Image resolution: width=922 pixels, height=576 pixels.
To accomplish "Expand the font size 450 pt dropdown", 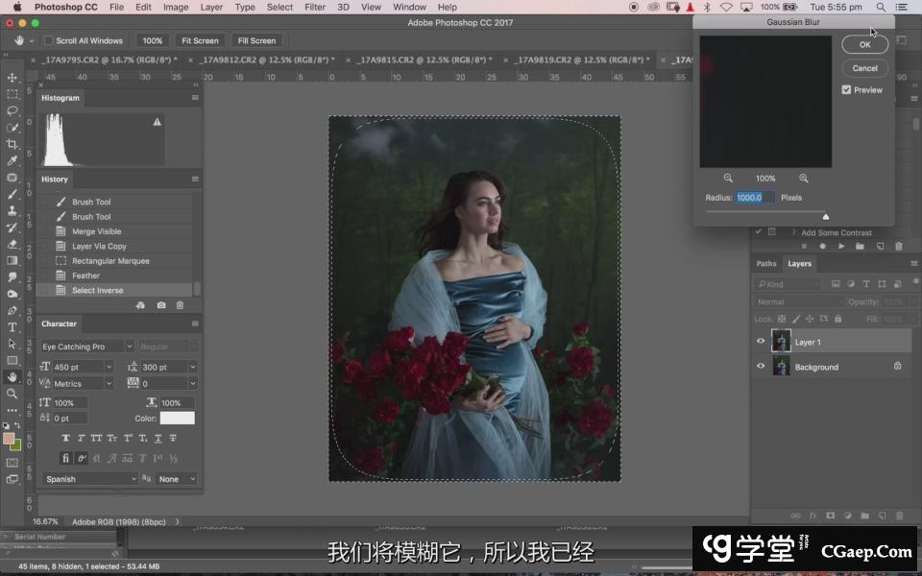I will (x=109, y=368).
